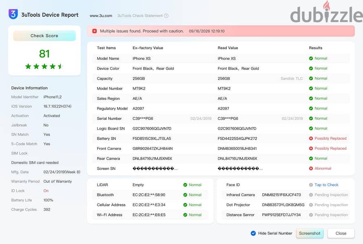Click the Bluetooth green Normal check icon

[185, 195]
